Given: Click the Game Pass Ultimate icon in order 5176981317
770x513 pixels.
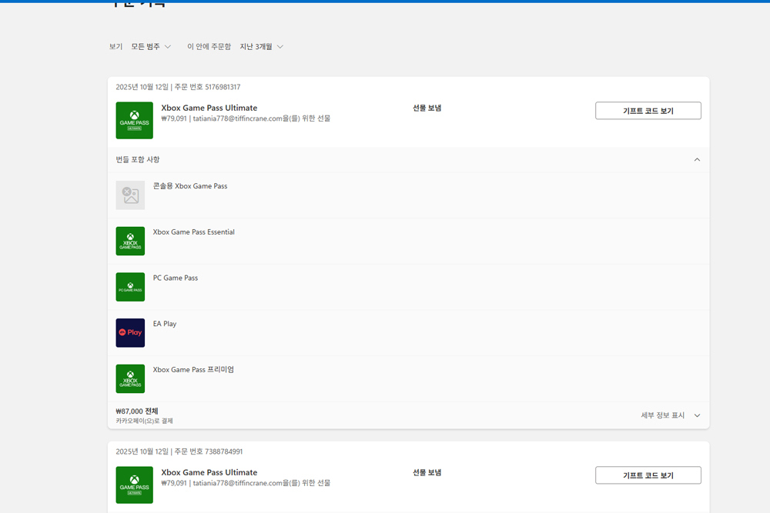Looking at the screenshot, I should [x=134, y=120].
